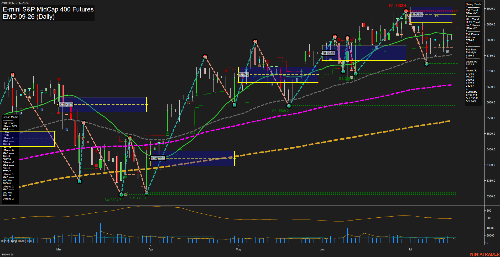Select the BM Trend: row
Screen dimensions: 500x257
pyautogui.click(x=9, y=123)
